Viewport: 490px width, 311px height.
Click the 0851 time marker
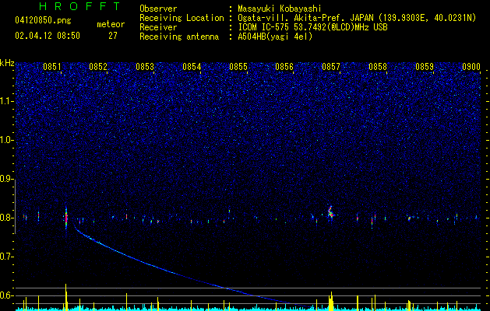52,67
